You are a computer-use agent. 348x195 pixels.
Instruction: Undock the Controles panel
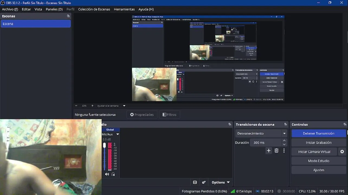pyautogui.click(x=345, y=125)
